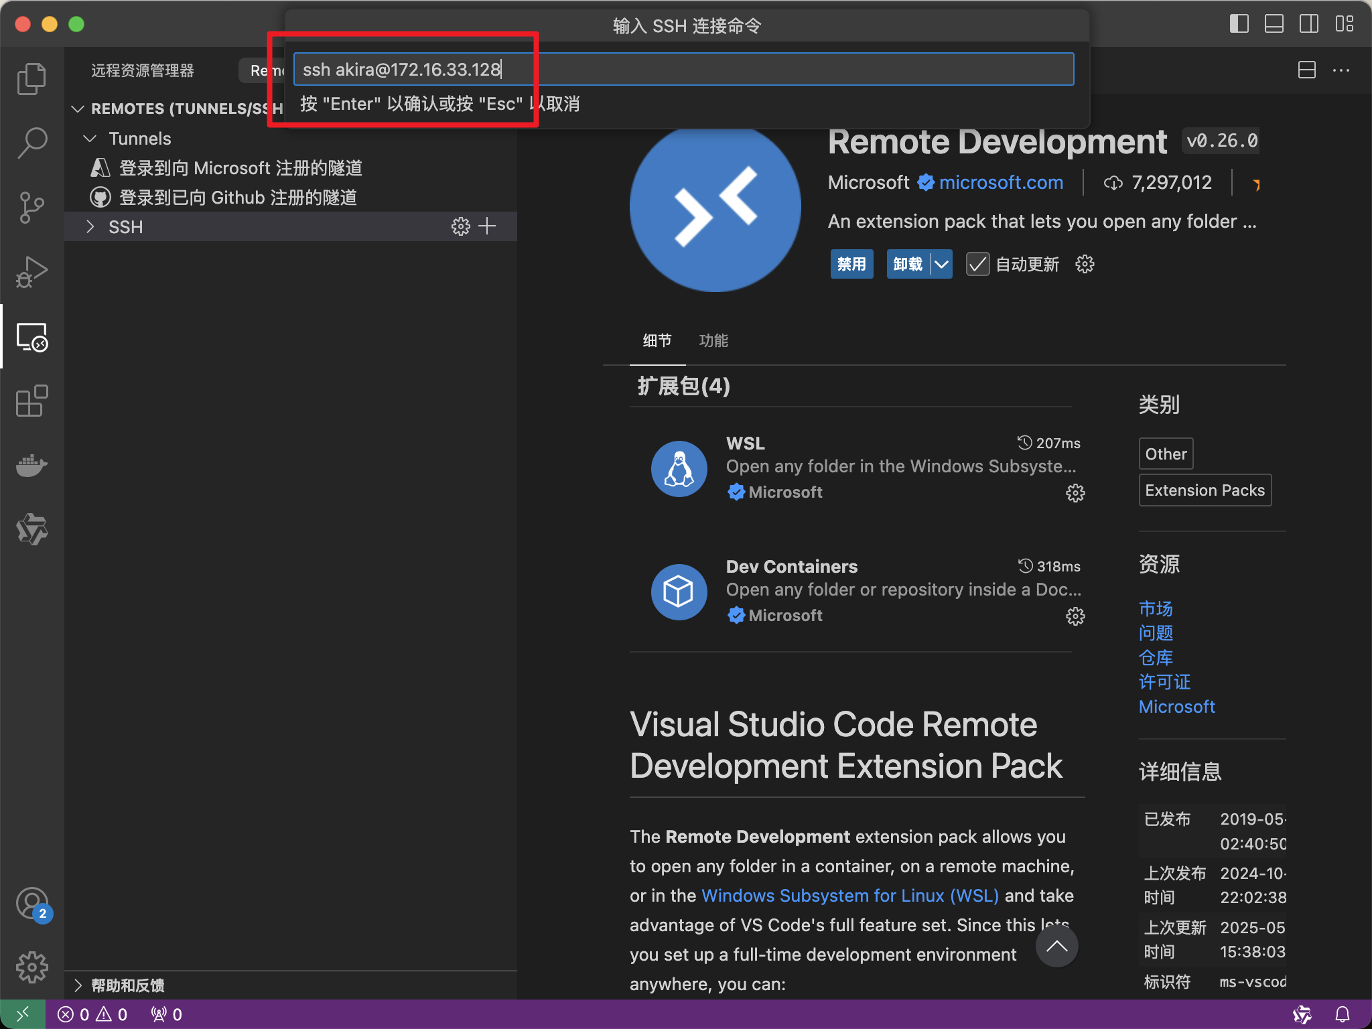Viewport: 1372px width, 1029px height.
Task: Collapse the Tunnels tree node
Action: click(90, 139)
